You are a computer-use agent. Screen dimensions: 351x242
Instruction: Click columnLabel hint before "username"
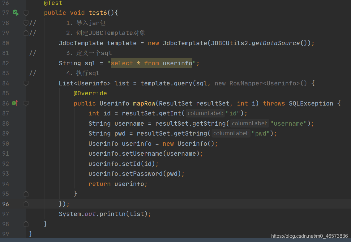click(250, 123)
